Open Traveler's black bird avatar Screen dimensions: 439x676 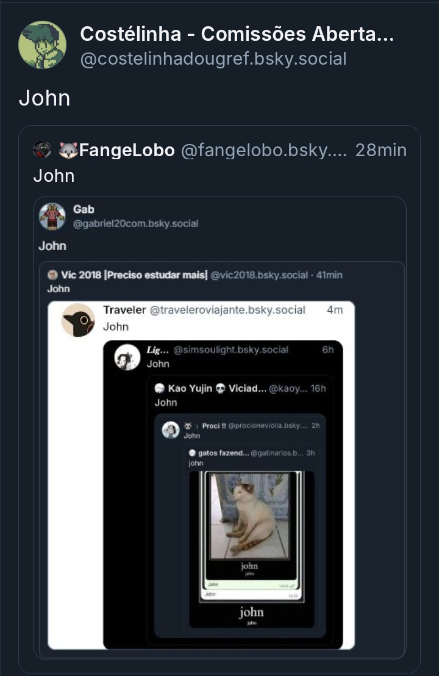pos(78,320)
